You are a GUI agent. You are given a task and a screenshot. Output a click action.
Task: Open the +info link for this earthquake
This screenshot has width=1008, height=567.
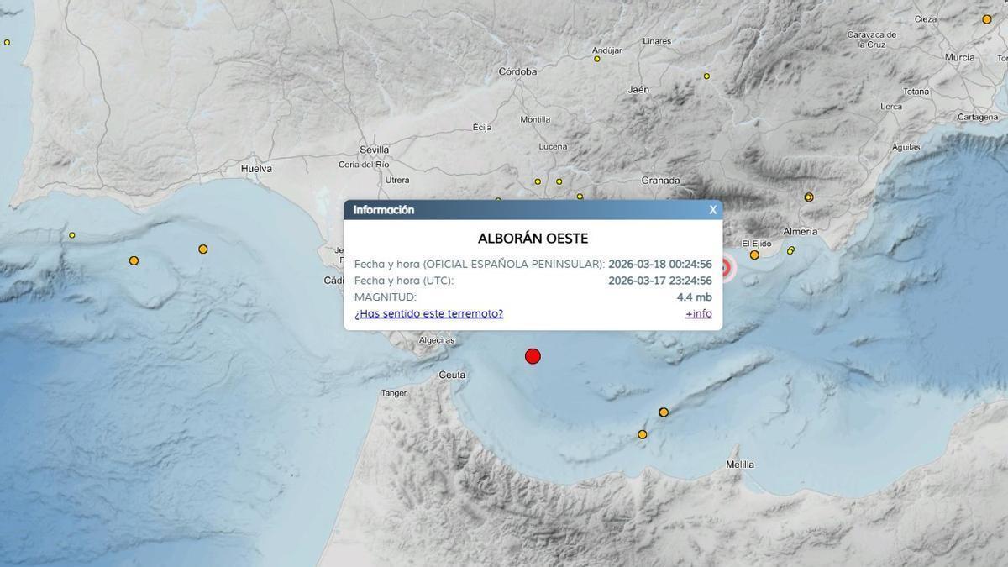pos(698,312)
